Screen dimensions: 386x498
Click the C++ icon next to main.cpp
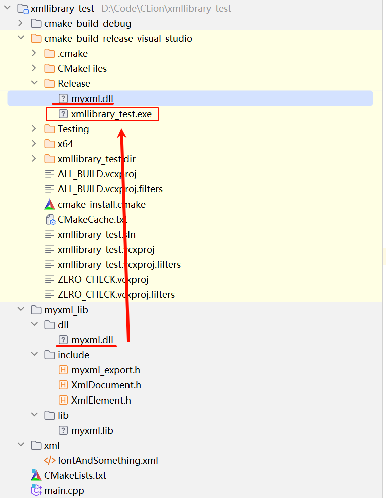[36, 490]
